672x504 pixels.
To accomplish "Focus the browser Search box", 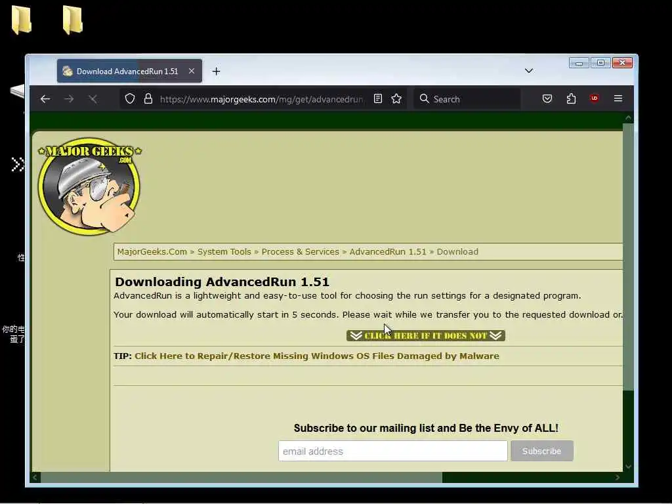I will [467, 99].
